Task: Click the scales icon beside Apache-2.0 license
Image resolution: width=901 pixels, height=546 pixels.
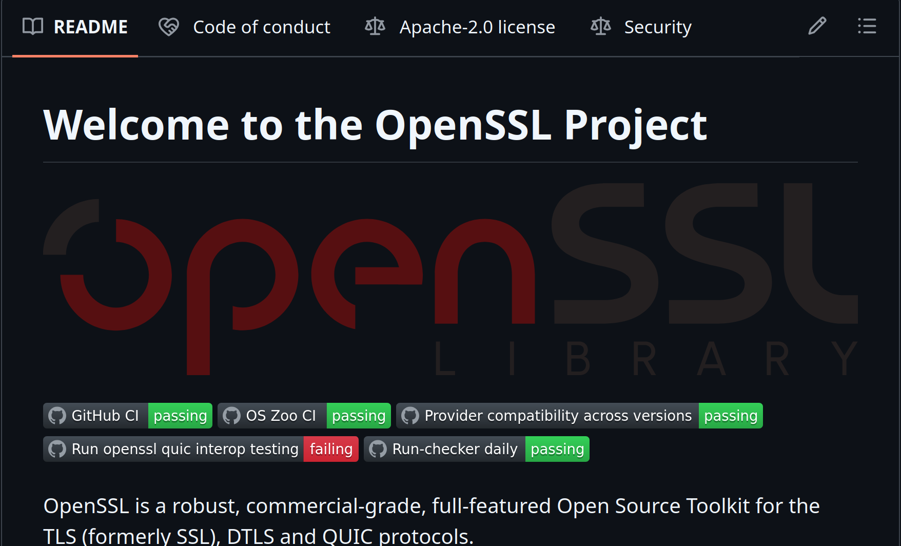Action: [375, 26]
